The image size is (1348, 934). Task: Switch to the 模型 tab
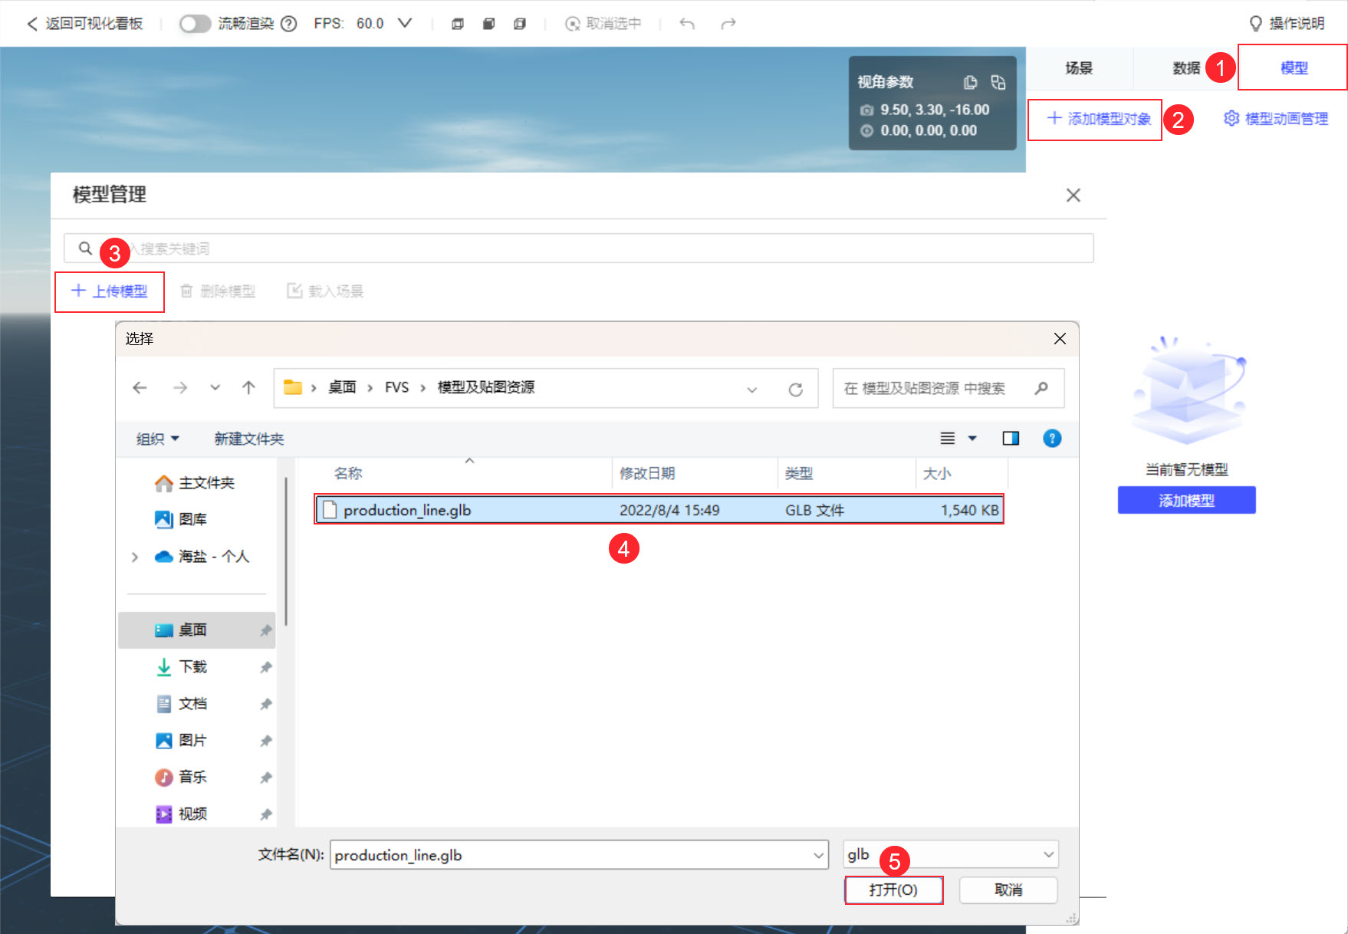coord(1294,68)
